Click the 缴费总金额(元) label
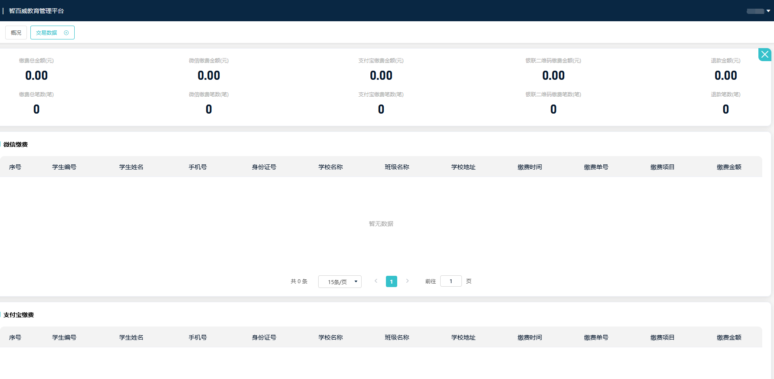This screenshot has height=379, width=774. pyautogui.click(x=36, y=61)
